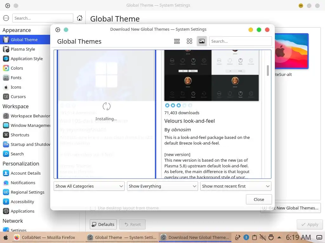Close the Download New Global Themes dialog
This screenshot has width=325, height=243.
(x=259, y=199)
